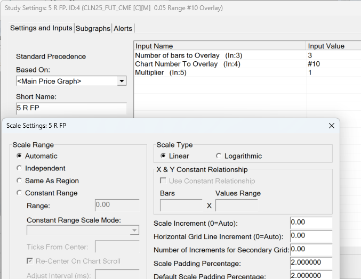361x279 pixels.
Task: Select the Independent scale range option
Action: pyautogui.click(x=20, y=168)
